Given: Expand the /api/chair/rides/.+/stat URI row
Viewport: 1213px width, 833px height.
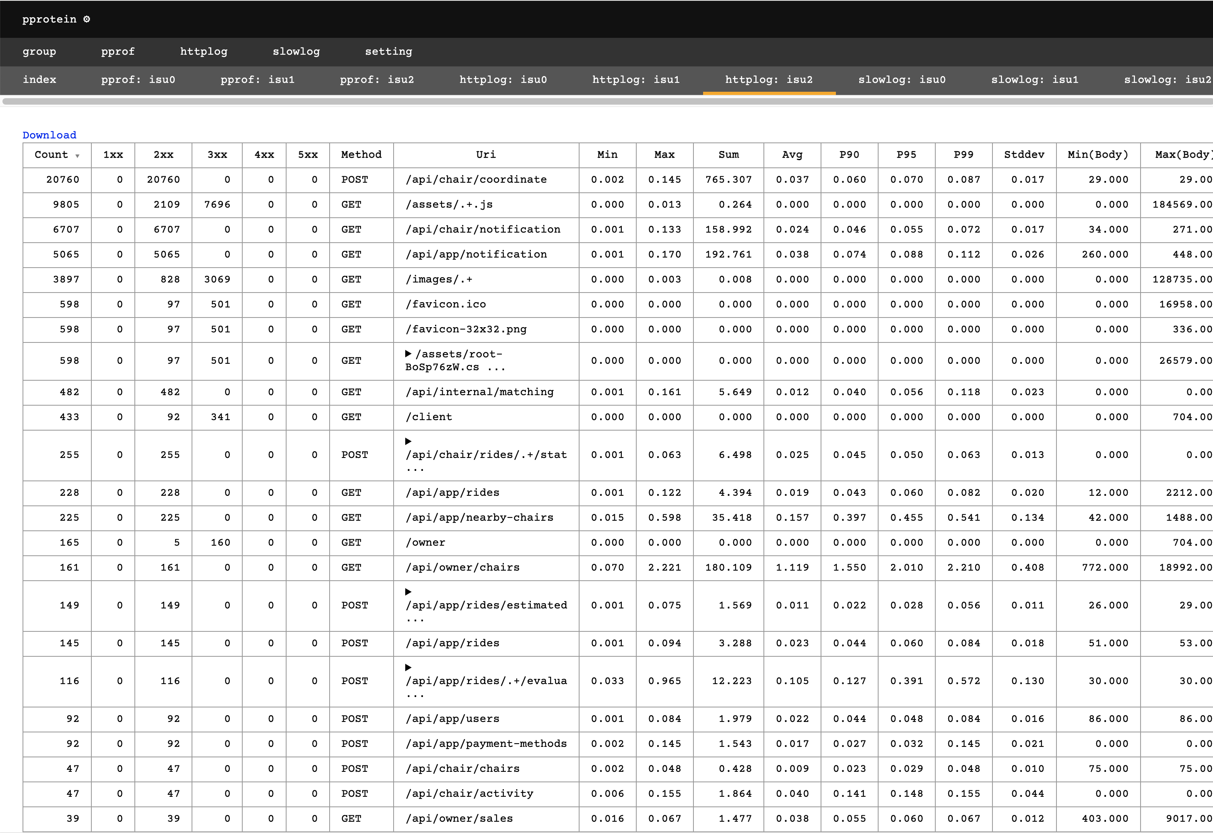Looking at the screenshot, I should [408, 441].
